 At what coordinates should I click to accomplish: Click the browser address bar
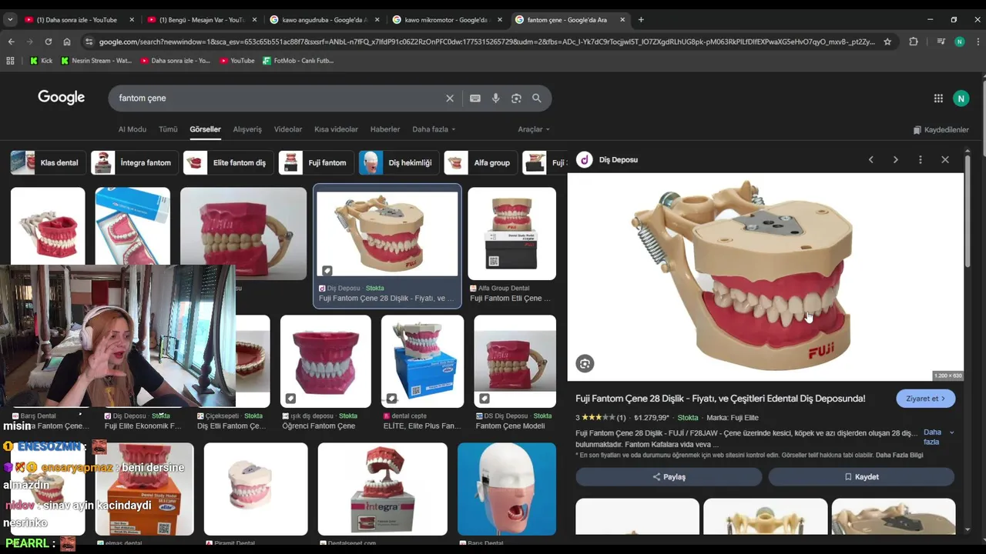pos(487,42)
